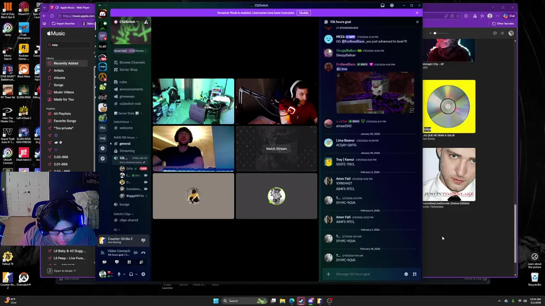Focus the Message 10k hours goal field
Image resolution: width=545 pixels, height=306 pixels.
coord(368,274)
